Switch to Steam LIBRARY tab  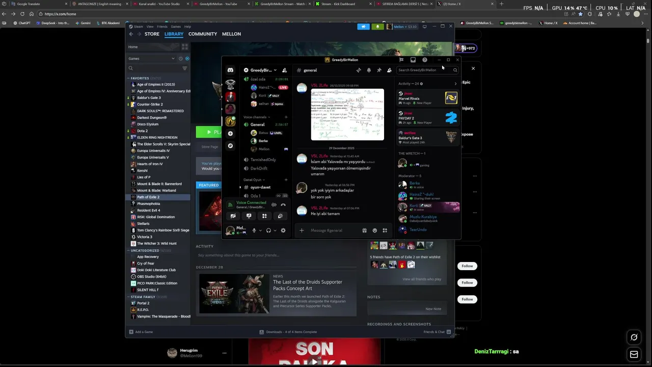174,34
